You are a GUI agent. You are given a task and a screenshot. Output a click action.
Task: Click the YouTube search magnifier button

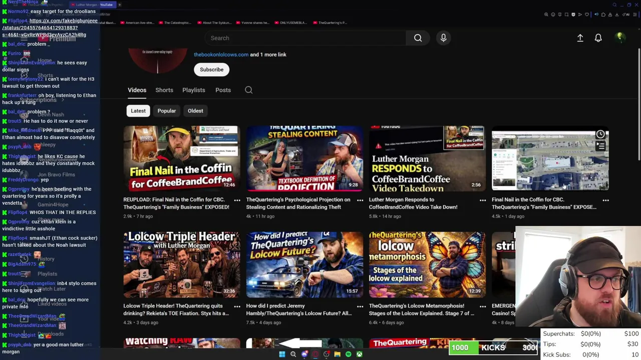point(418,38)
